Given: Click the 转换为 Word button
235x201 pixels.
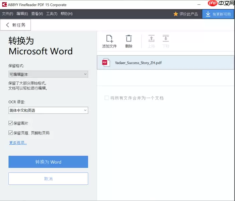Looking at the screenshot, I should coord(48,162).
